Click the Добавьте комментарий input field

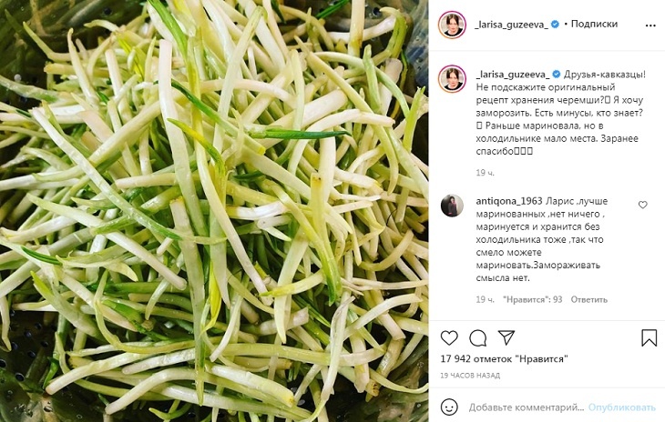click(527, 407)
